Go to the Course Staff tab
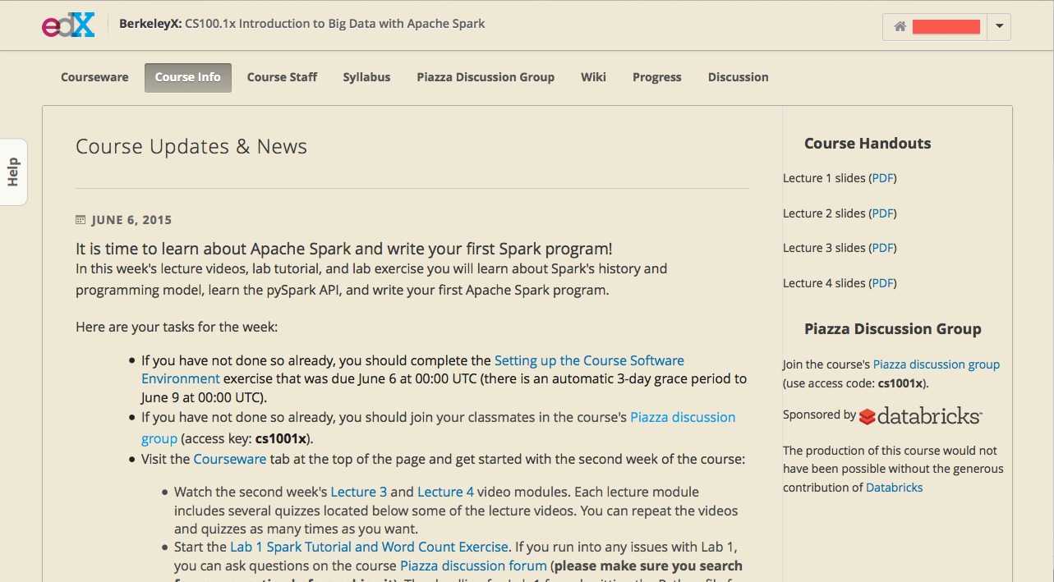 click(282, 77)
